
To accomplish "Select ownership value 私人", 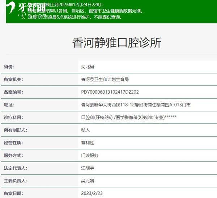I will point(85,130).
